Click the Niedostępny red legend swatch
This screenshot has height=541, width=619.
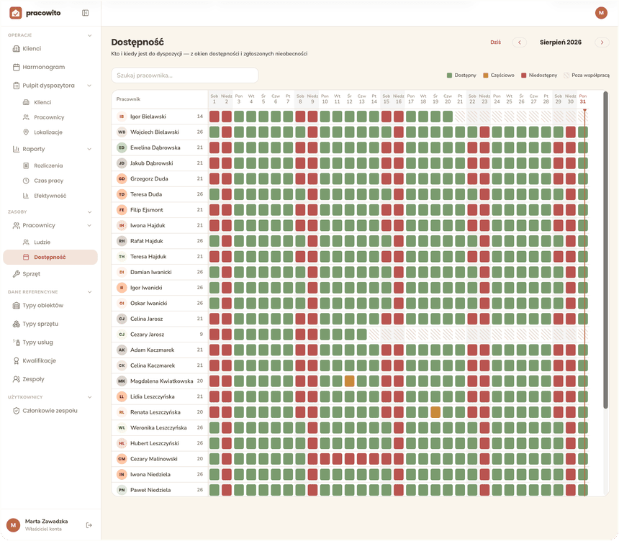point(524,76)
